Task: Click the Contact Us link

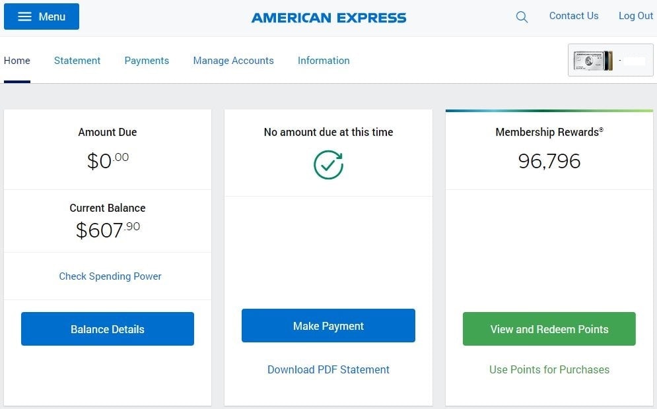Action: coord(574,16)
